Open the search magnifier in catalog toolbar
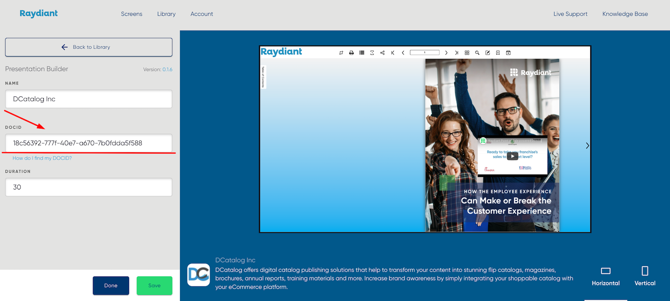Viewport: 670px width, 301px height. point(477,53)
